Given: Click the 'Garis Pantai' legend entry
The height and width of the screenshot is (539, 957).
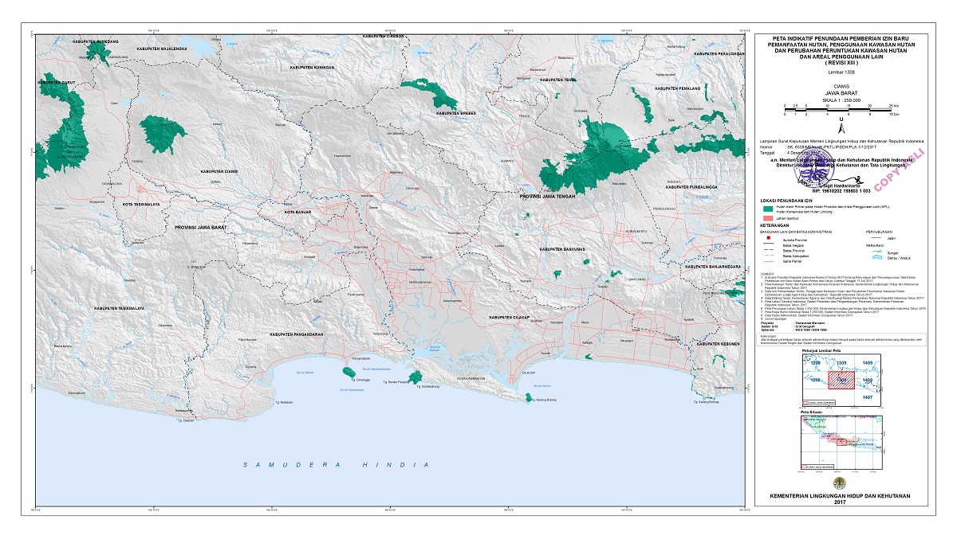Looking at the screenshot, I should tap(792, 261).
